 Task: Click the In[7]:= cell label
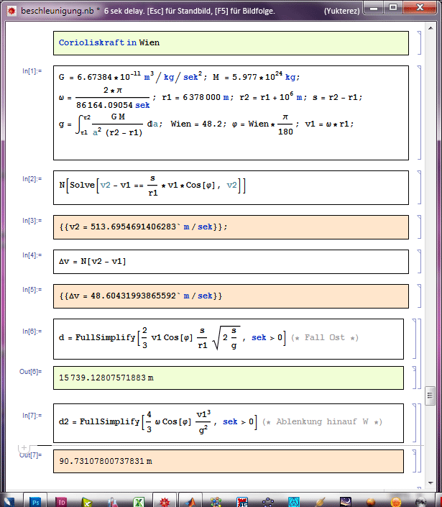click(32, 416)
